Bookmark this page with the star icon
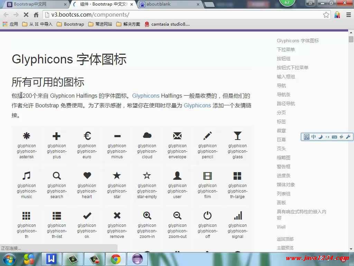 326,15
